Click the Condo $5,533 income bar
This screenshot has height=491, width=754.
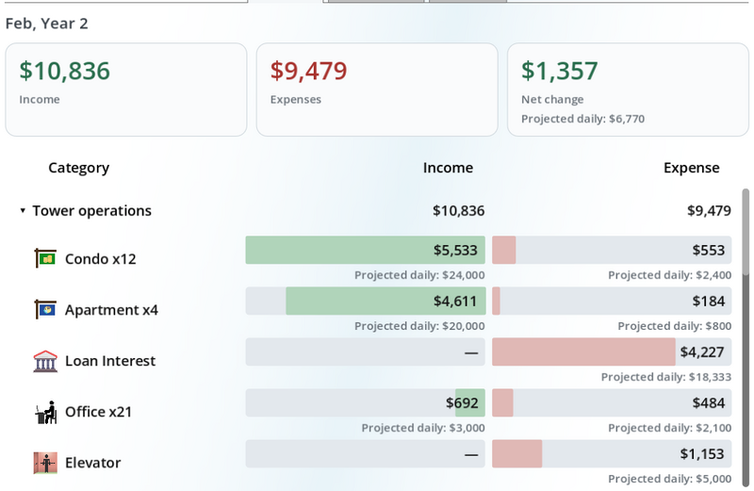click(x=366, y=250)
